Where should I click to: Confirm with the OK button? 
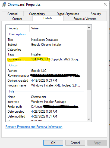(53, 143)
